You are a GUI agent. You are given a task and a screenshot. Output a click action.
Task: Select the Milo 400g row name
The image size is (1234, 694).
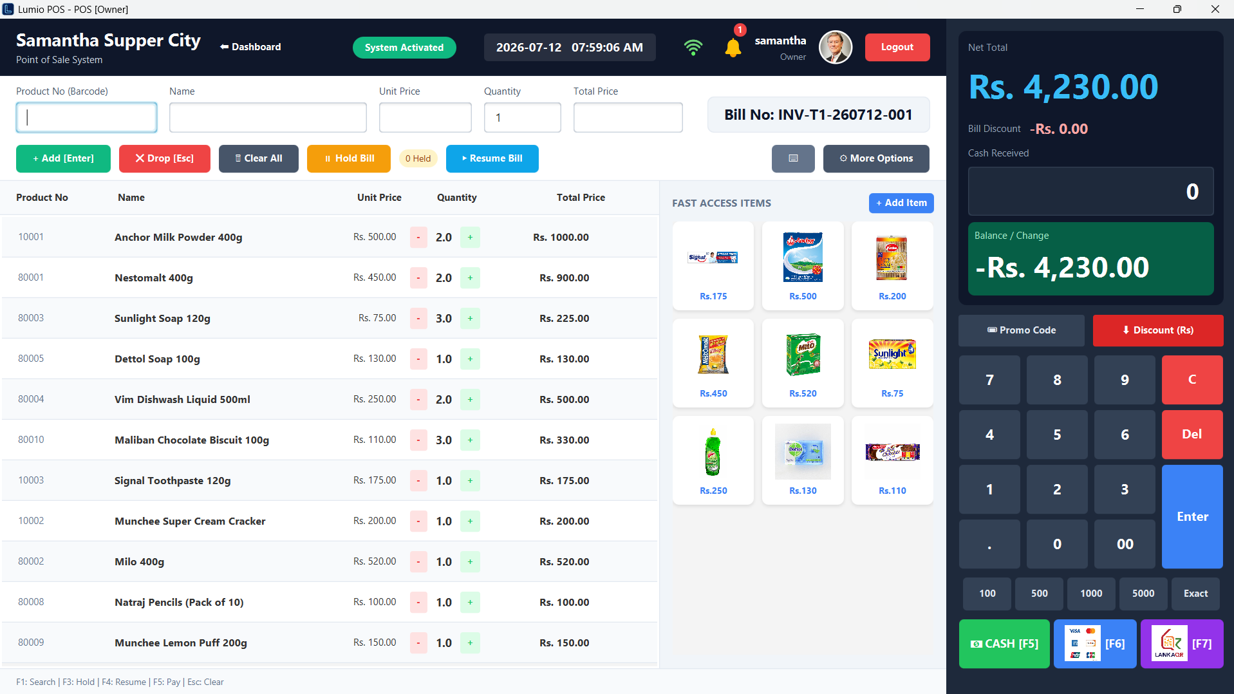(139, 562)
